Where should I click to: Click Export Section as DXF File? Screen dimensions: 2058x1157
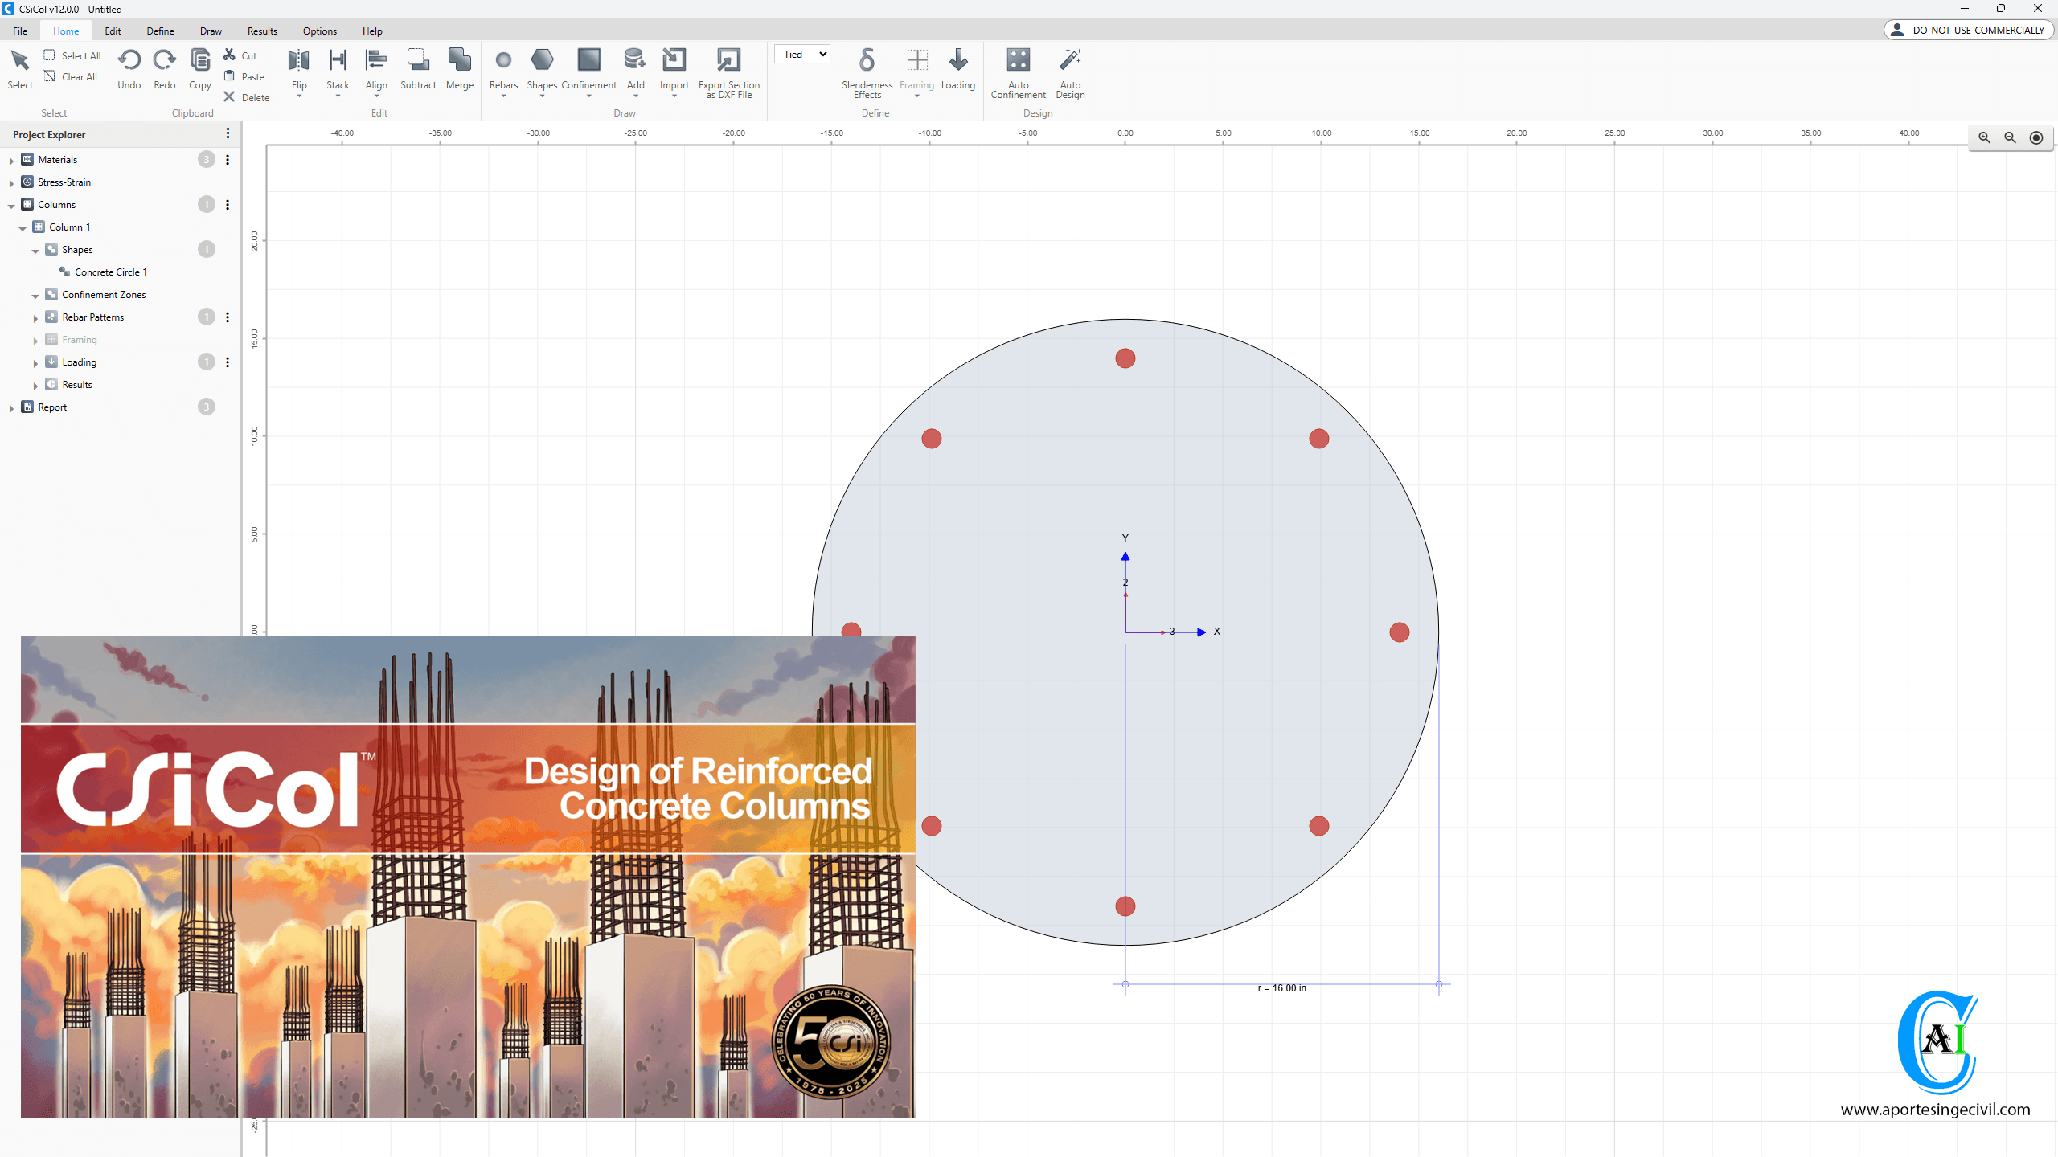click(x=728, y=61)
